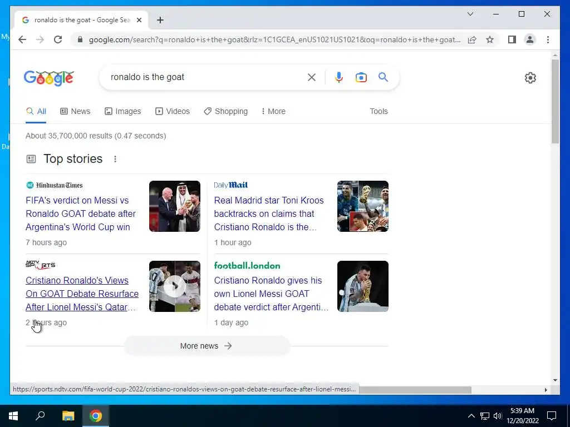Image resolution: width=570 pixels, height=427 pixels.
Task: Open Toni Kroos backtracks Daily Mail article
Action: [269, 213]
